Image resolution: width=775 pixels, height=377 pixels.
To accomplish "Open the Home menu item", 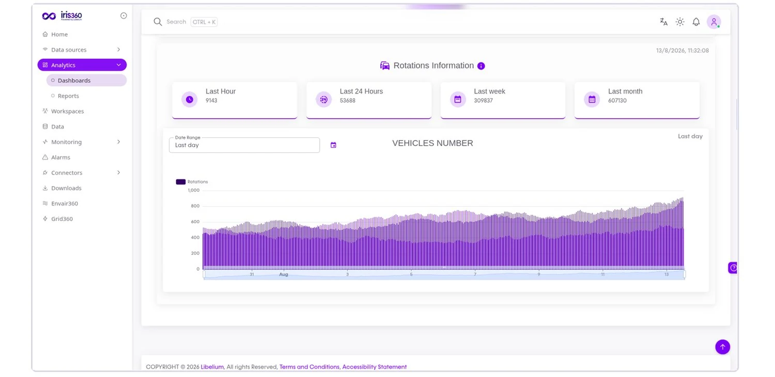I will (82, 34).
